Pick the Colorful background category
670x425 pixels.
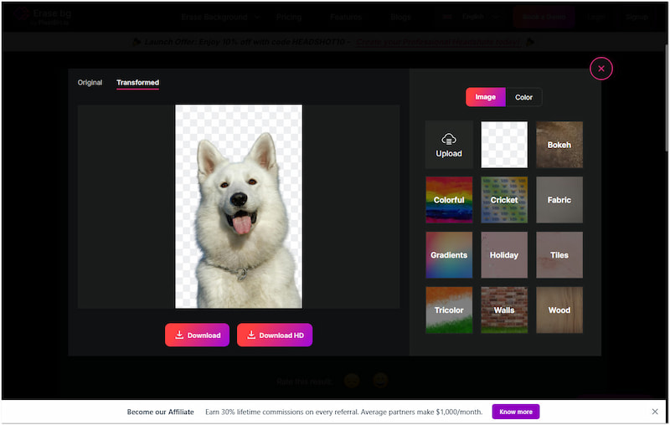[x=449, y=200]
